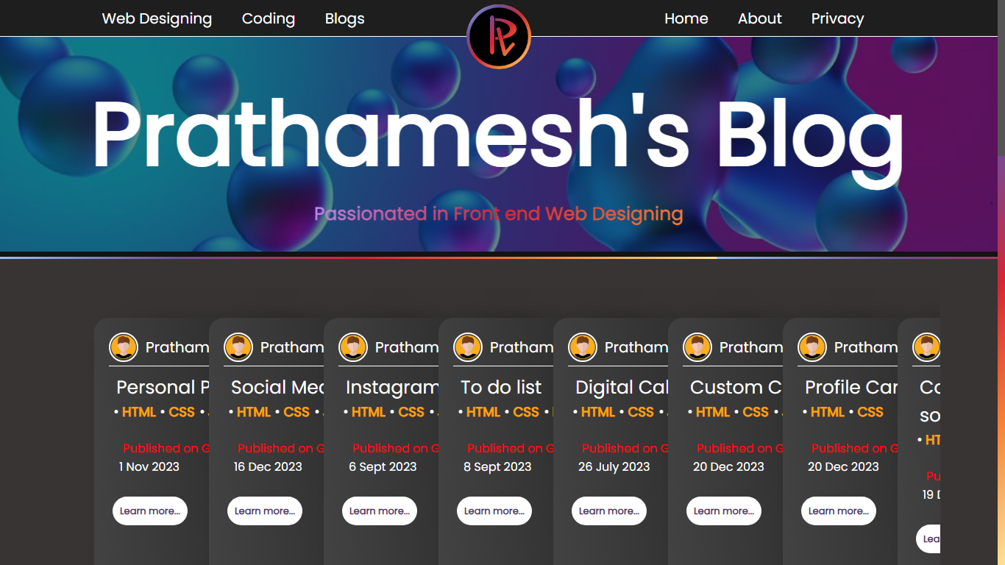Open the Coding section

(268, 18)
